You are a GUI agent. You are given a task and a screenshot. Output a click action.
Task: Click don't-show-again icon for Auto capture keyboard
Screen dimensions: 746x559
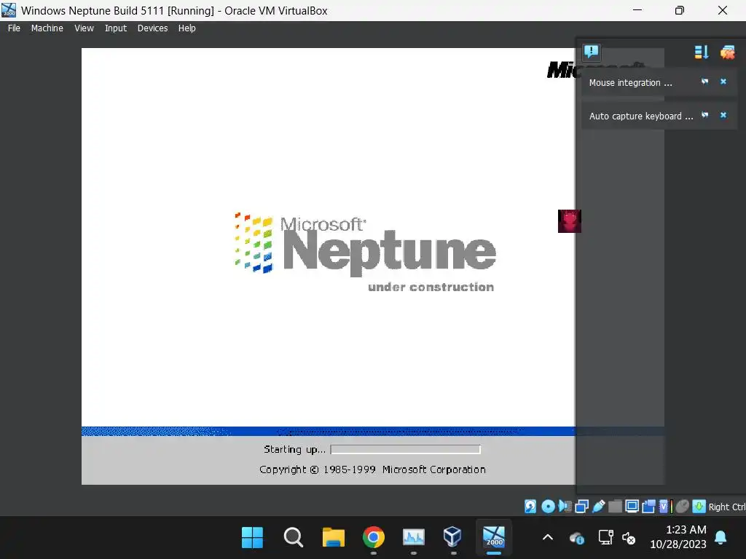click(705, 115)
